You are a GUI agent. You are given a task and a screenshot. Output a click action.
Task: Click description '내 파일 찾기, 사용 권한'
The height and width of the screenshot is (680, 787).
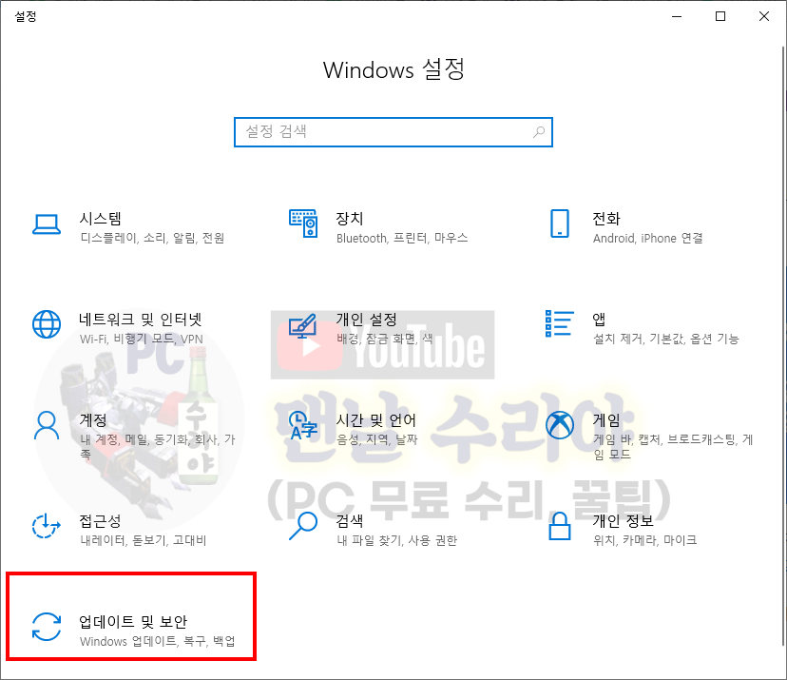397,540
